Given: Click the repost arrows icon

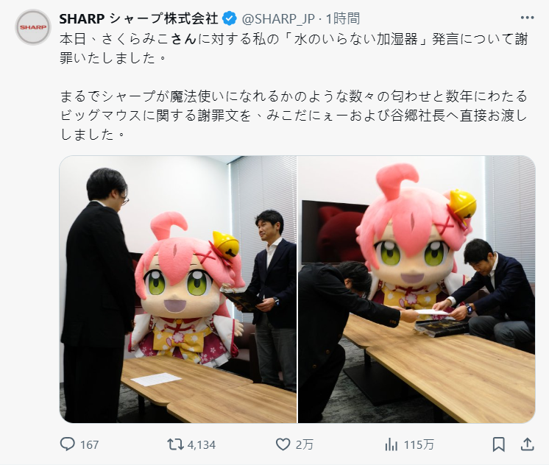Looking at the screenshot, I should (x=175, y=444).
